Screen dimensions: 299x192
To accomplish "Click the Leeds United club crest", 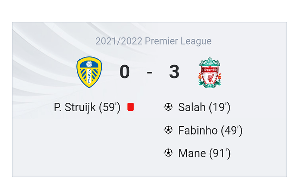I will [x=89, y=72].
